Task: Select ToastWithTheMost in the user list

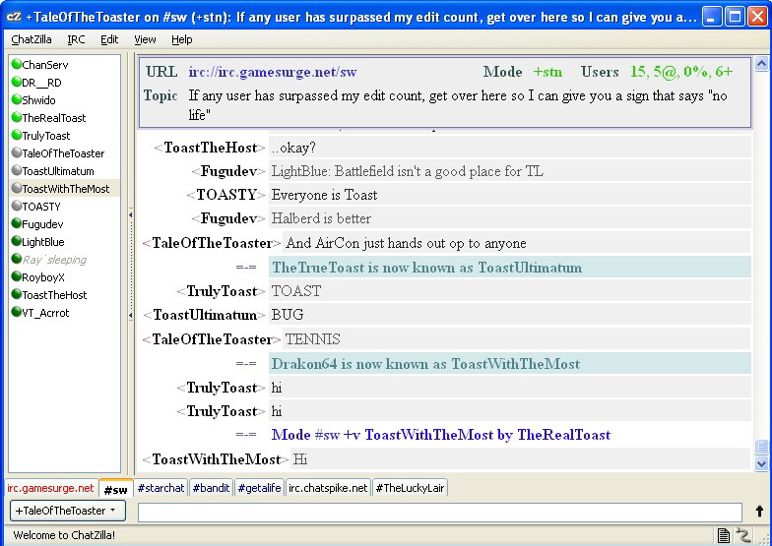Action: tap(65, 189)
